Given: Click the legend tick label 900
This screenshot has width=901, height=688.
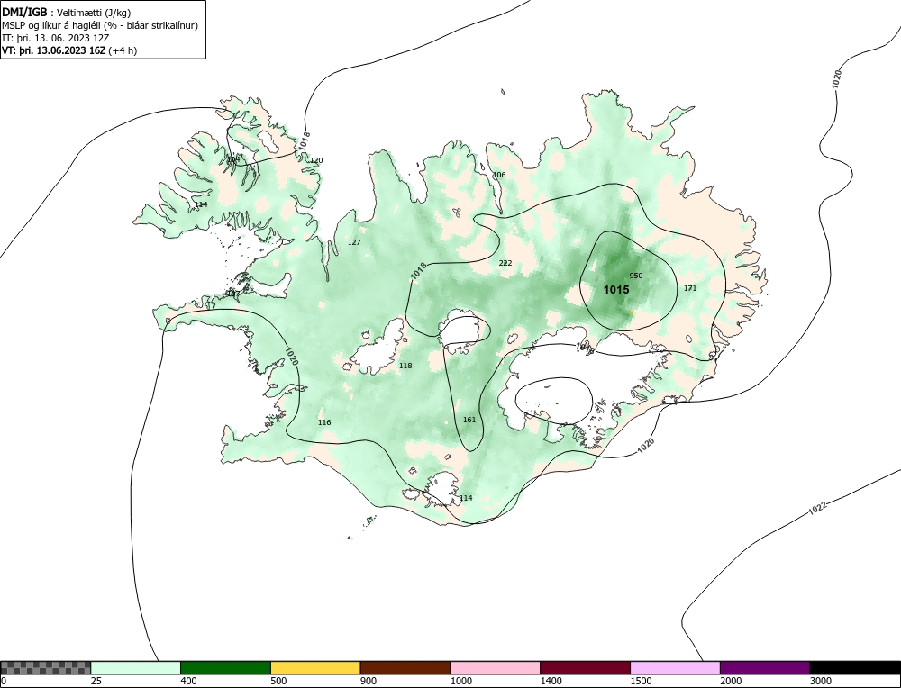Looking at the screenshot, I should [369, 681].
